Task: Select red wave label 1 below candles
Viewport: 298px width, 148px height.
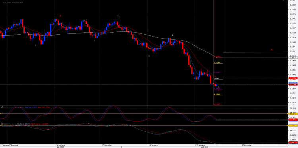Action: [x=35, y=45]
